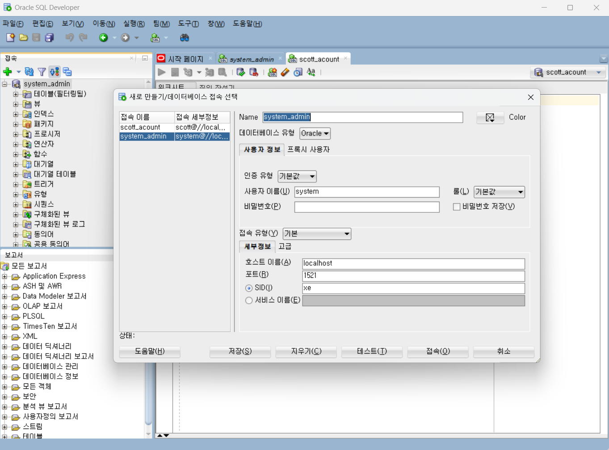Click the 도움말 button in dialog
The image size is (609, 450).
tap(150, 351)
